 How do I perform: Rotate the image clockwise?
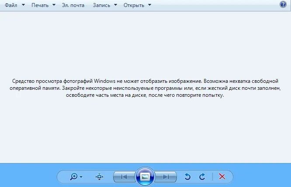coord(202,177)
